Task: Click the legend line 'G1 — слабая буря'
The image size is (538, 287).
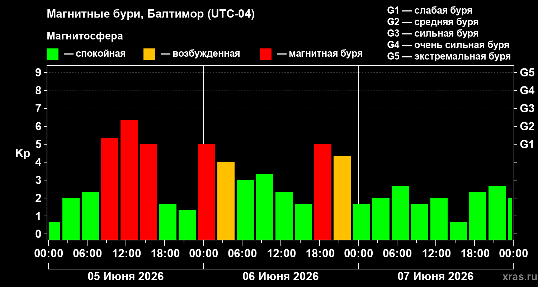Action: [430, 10]
